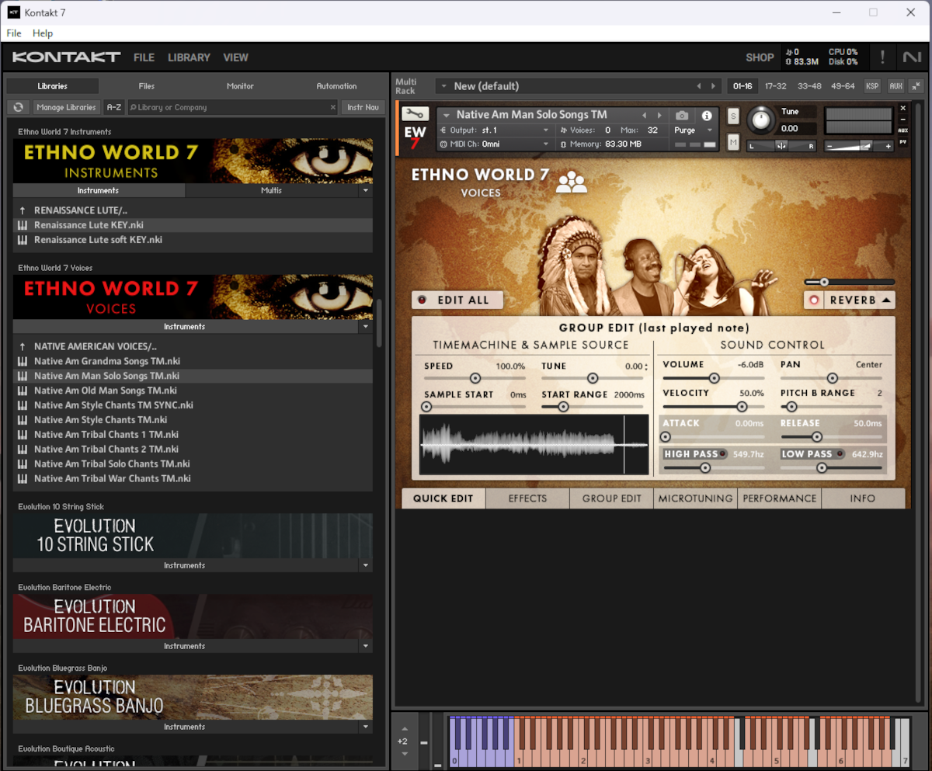Click the sample waveform display
The width and height of the screenshot is (932, 771).
534,444
